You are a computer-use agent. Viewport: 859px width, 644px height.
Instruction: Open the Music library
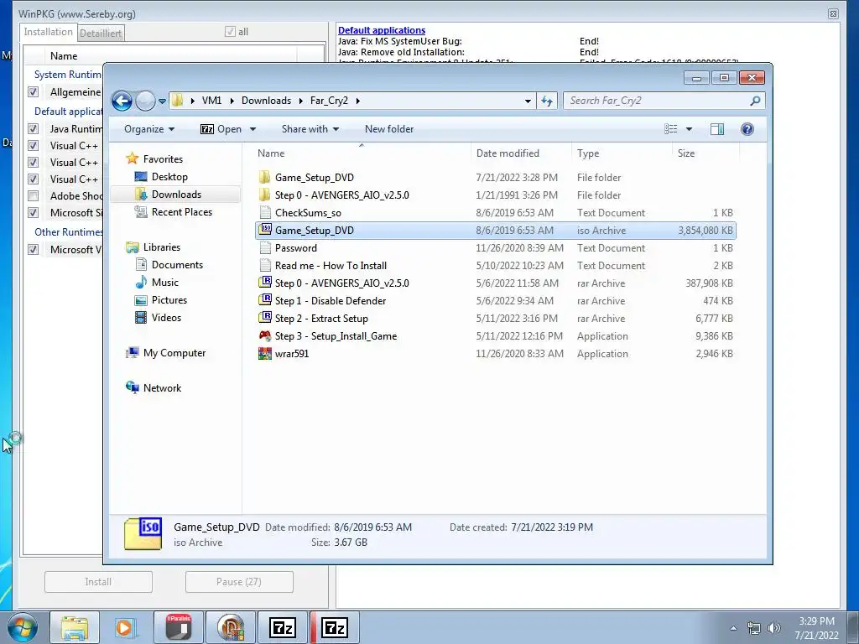[x=164, y=283]
